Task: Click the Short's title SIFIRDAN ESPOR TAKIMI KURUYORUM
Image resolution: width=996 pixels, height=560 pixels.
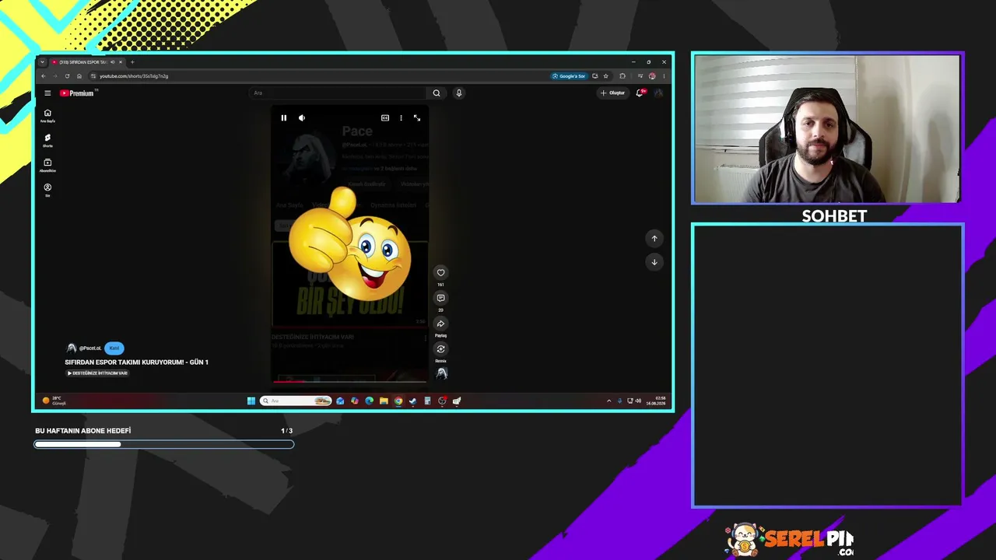Action: (x=137, y=362)
